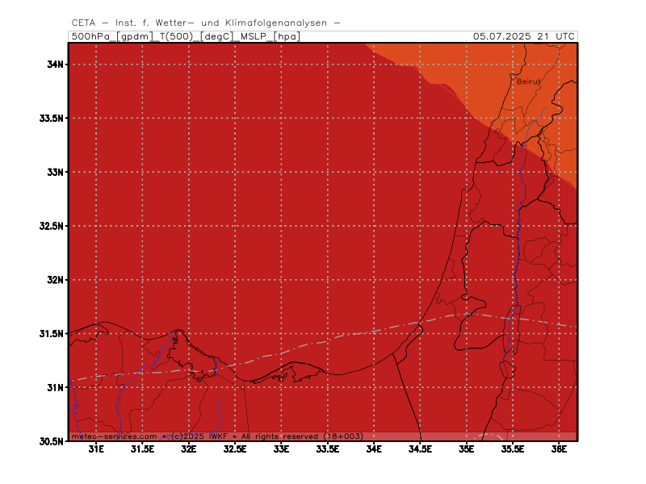Click the 34E longitude label
Image resolution: width=646 pixels, height=484 pixels.
[374, 449]
